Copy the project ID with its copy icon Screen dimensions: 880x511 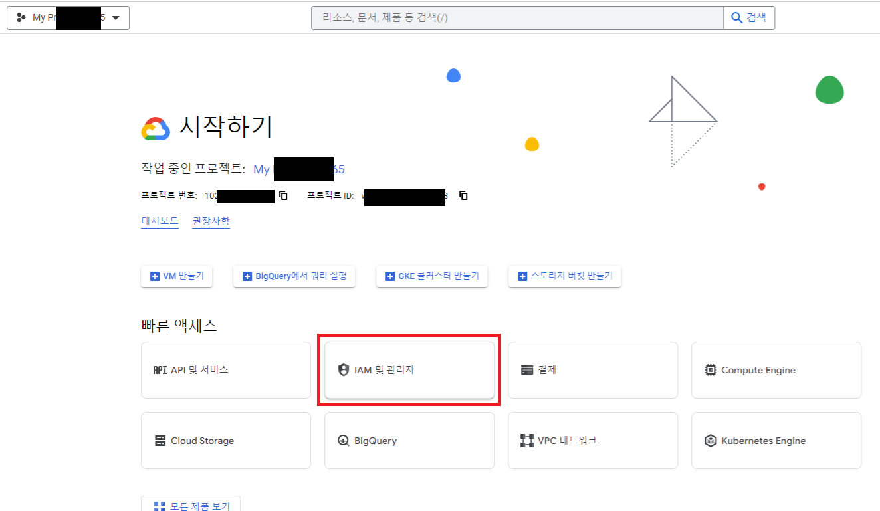click(x=464, y=195)
